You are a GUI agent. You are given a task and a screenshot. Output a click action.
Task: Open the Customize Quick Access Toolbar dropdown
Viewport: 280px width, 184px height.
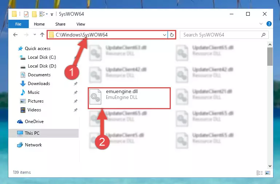(52, 14)
